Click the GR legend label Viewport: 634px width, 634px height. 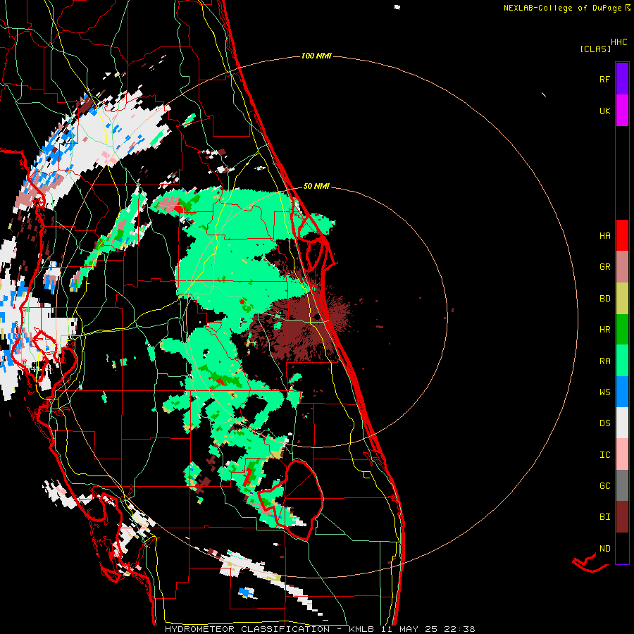(x=604, y=267)
